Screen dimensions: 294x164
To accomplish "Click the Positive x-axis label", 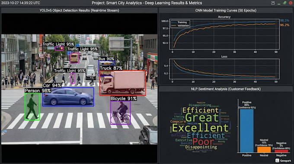I will tap(246, 155).
